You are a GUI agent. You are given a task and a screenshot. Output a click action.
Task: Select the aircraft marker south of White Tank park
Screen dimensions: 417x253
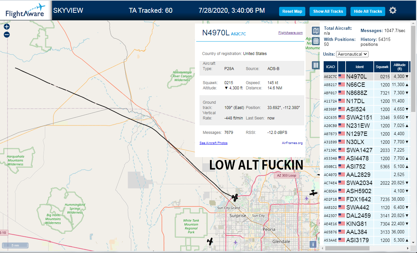click(x=210, y=241)
